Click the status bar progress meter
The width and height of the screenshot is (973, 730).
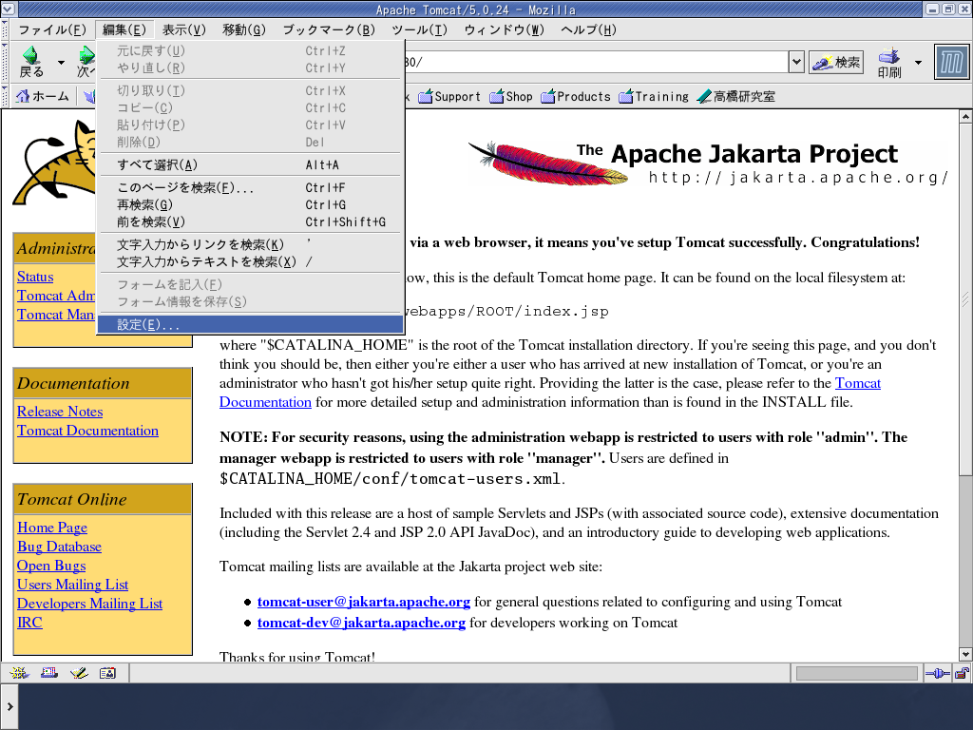pyautogui.click(x=856, y=674)
